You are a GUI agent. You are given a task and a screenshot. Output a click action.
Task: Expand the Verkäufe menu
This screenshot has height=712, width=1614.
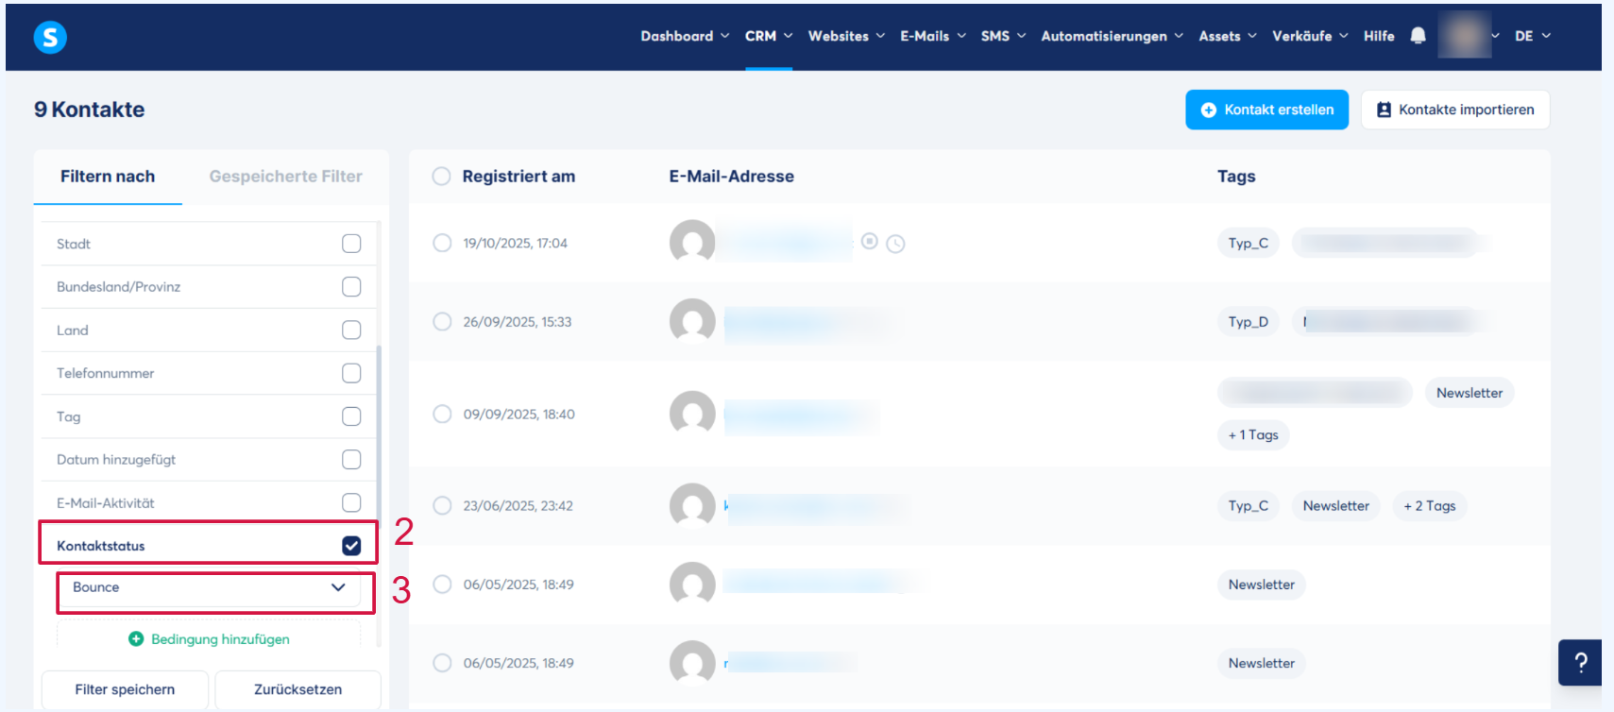click(x=1310, y=36)
